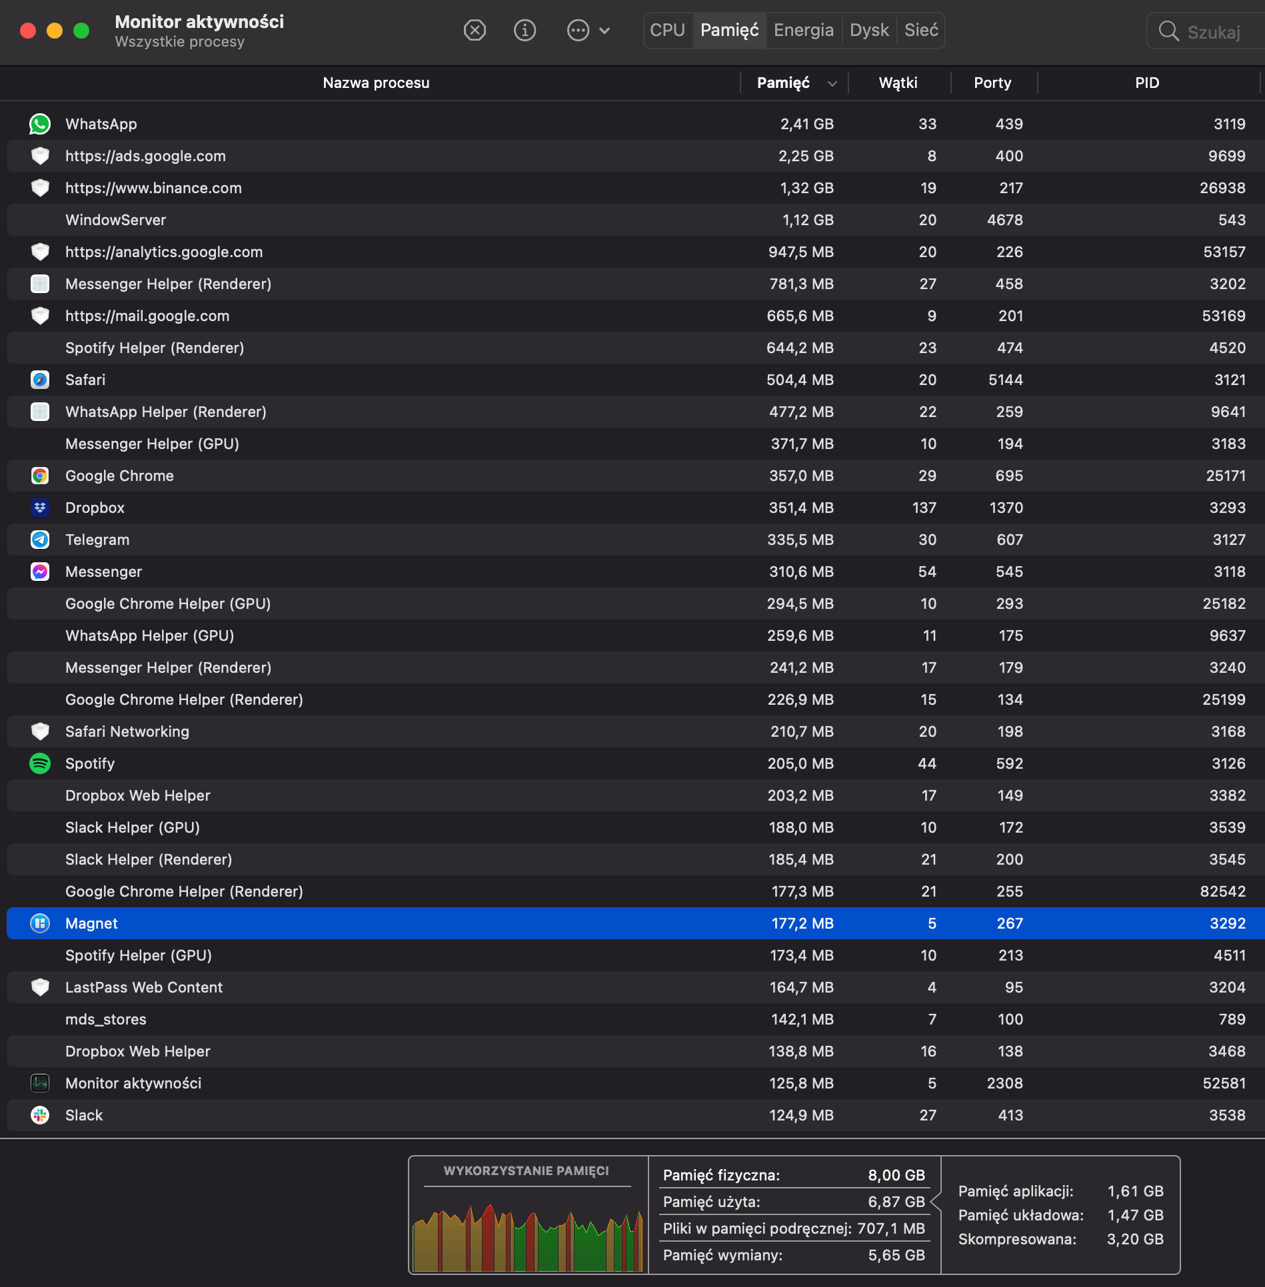Click the Messenger app icon
Screen dimensions: 1265x1287
click(40, 572)
